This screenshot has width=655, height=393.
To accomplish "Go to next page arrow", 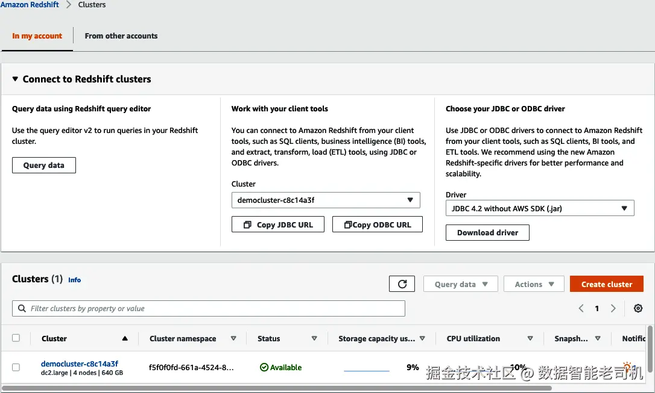I will pos(613,309).
